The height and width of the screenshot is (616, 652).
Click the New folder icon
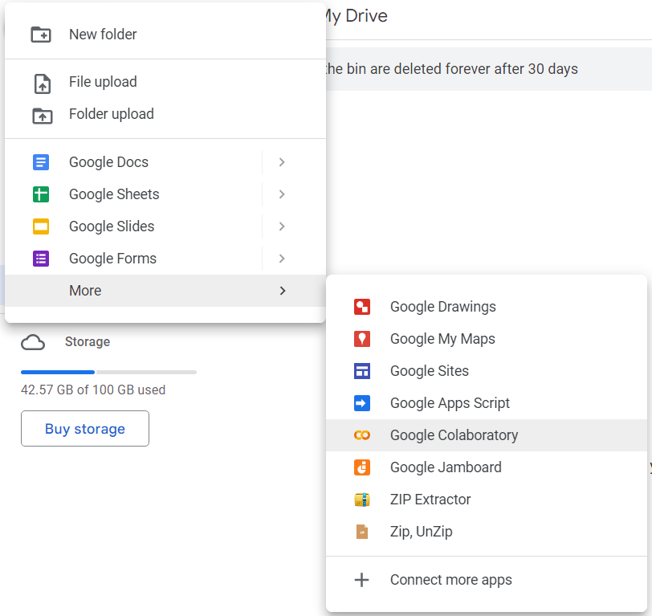pyautogui.click(x=41, y=35)
